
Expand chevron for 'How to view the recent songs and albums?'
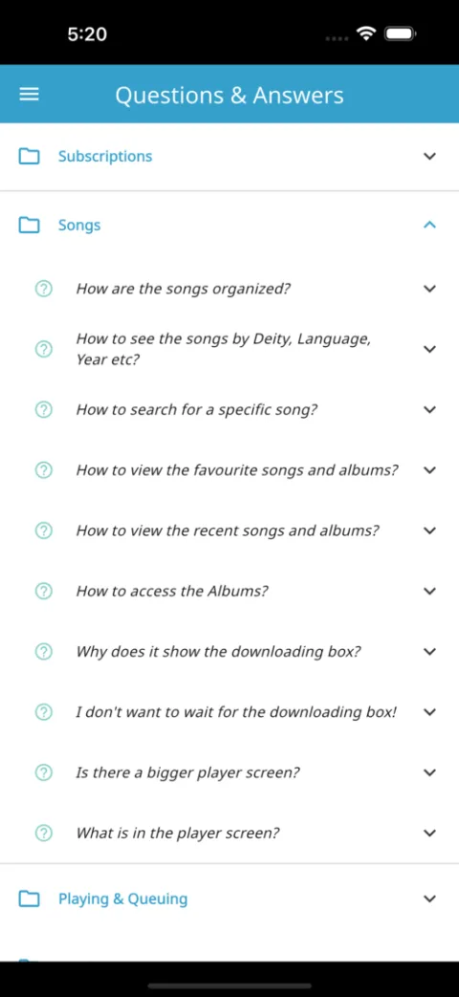[x=430, y=531]
